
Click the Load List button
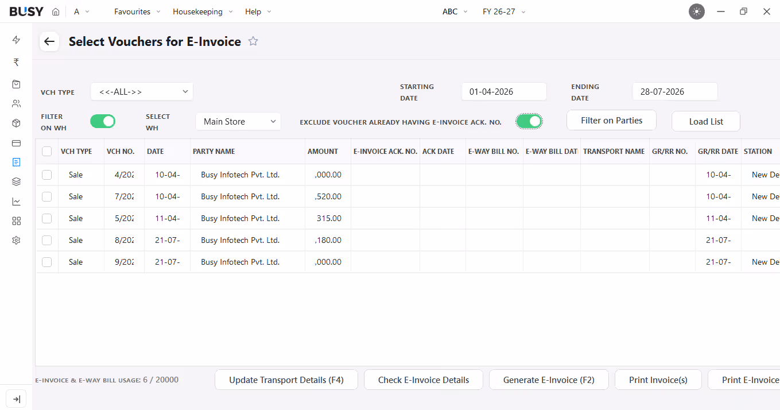[706, 122]
